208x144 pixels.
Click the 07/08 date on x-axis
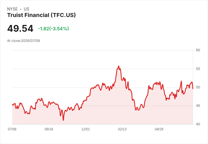coord(12,129)
